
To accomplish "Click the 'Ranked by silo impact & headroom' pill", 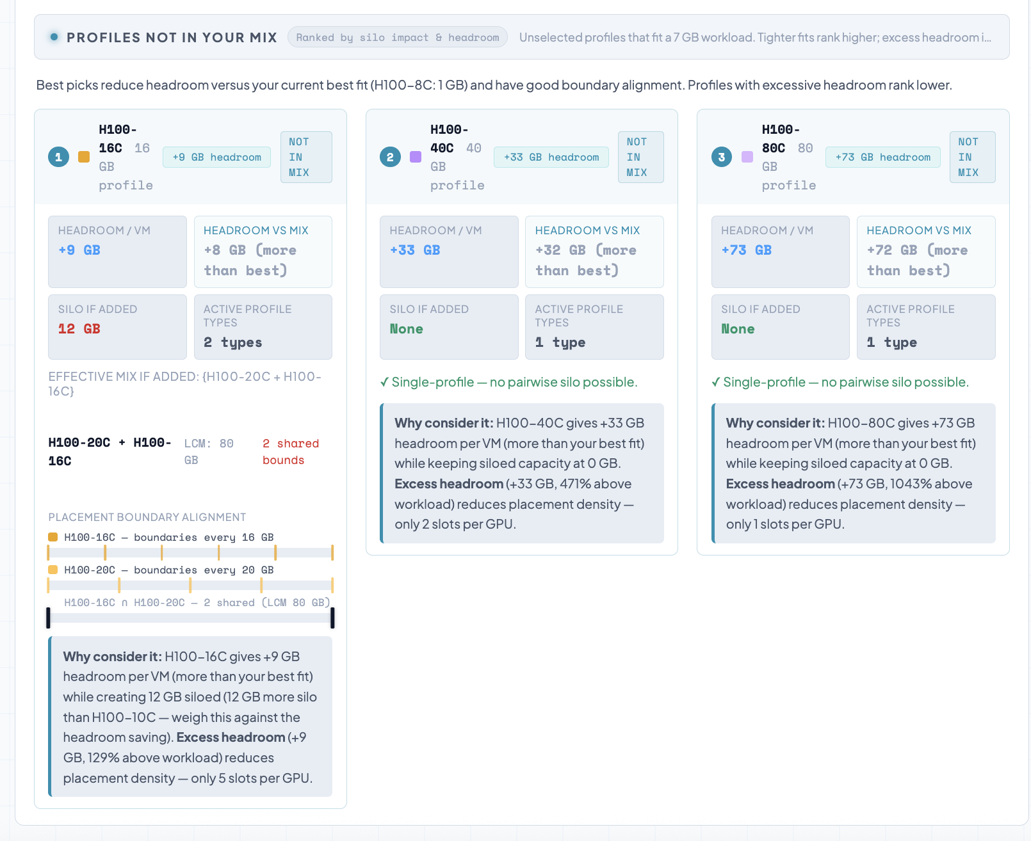I will (397, 37).
